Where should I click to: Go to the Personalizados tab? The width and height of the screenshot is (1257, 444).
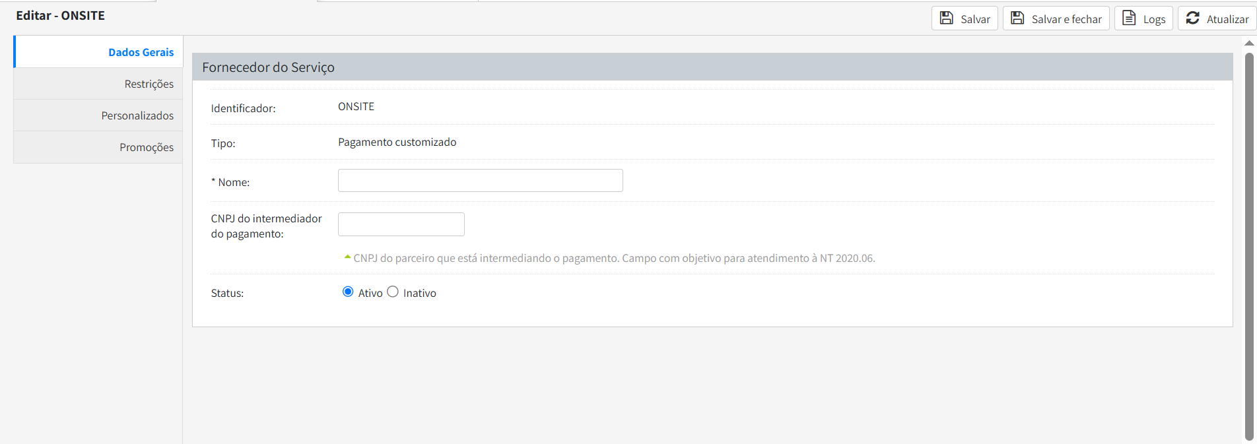(x=137, y=115)
